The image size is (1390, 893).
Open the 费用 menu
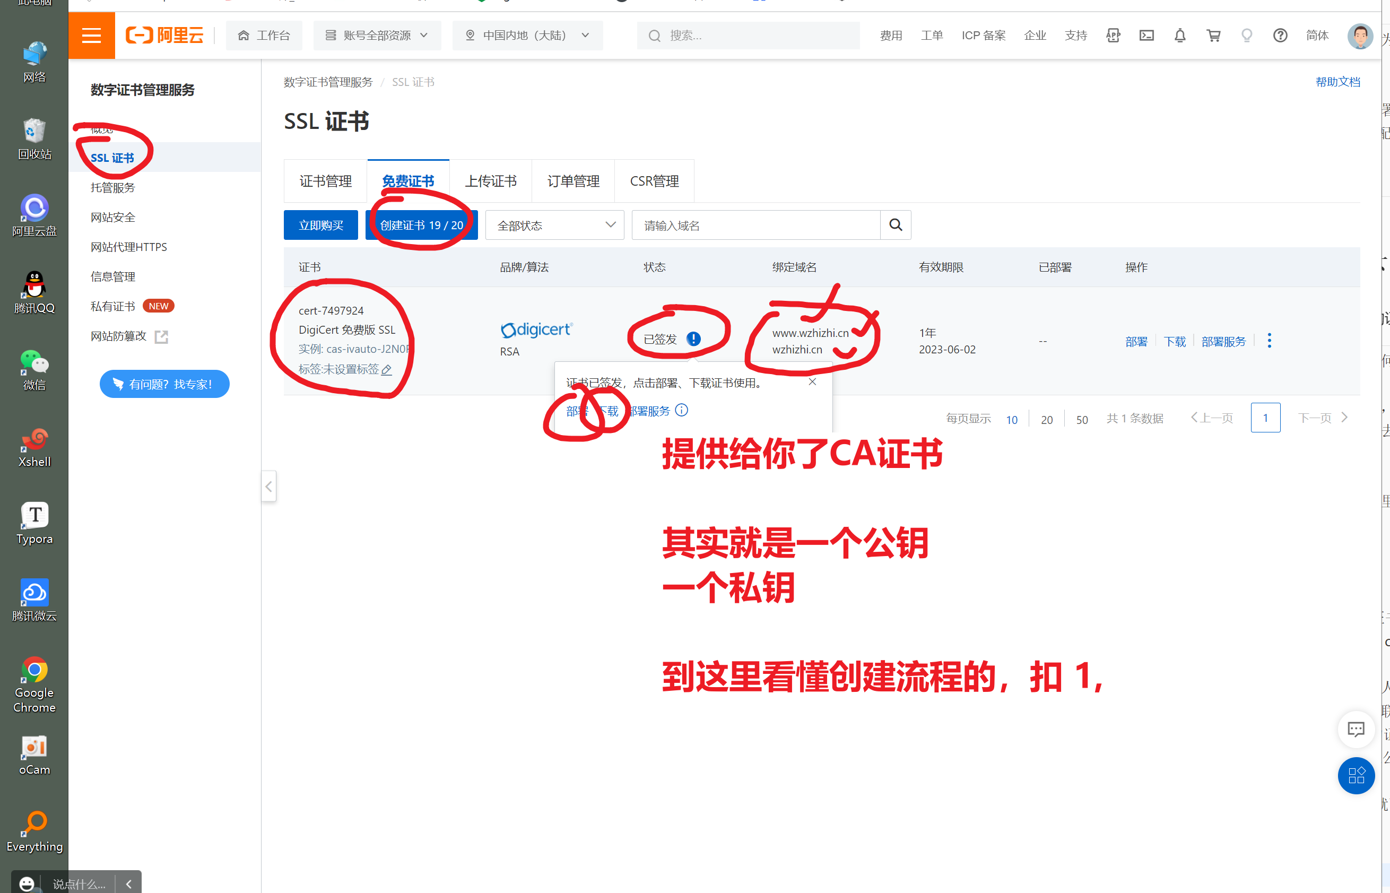[891, 36]
